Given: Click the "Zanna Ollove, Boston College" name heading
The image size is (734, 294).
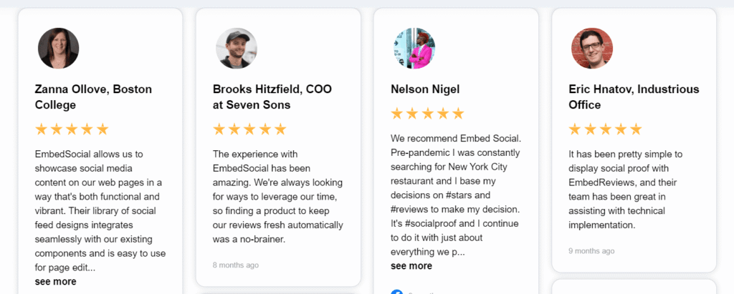Looking at the screenshot, I should (x=93, y=97).
